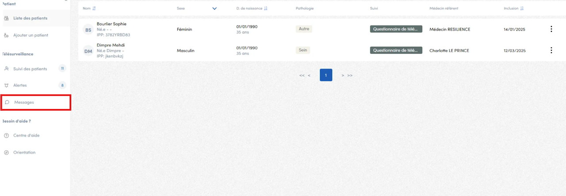Select the DM avatar for Dimpre Mehdi

coord(88,51)
